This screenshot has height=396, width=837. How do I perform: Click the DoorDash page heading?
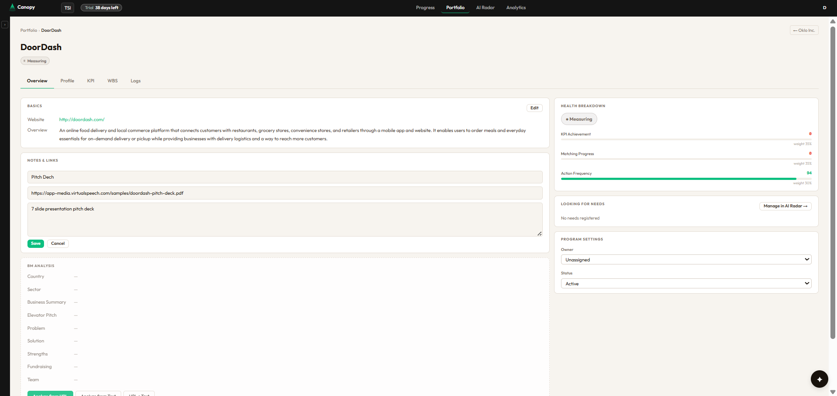tap(41, 47)
